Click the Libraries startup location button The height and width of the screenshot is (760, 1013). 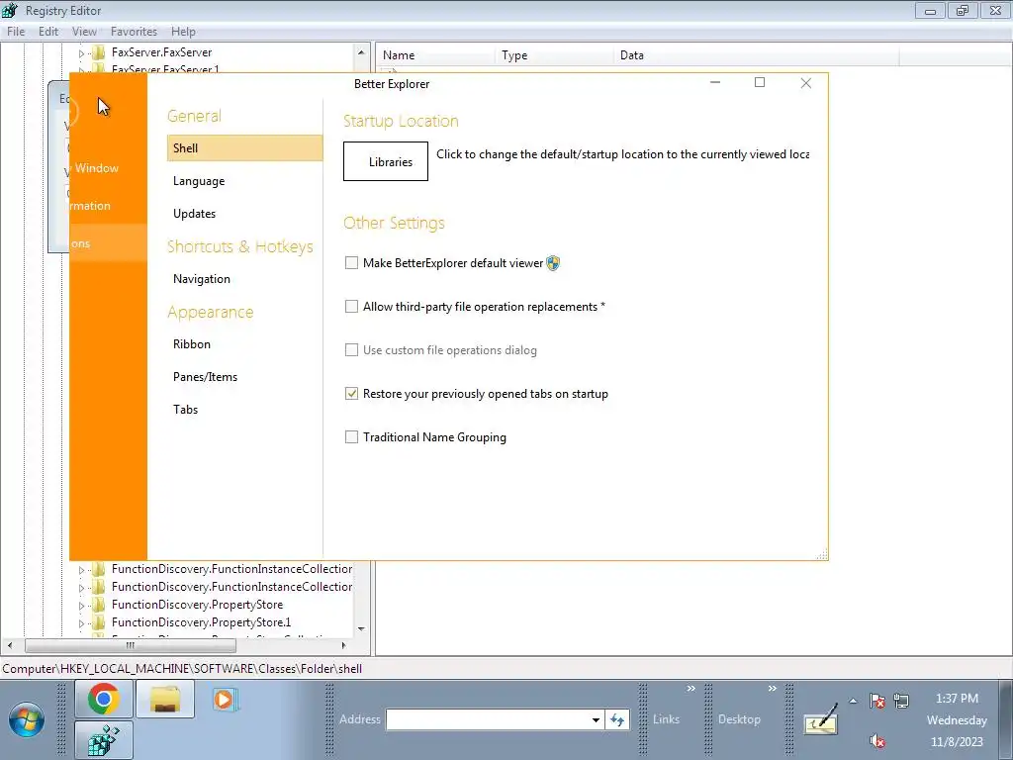tap(386, 161)
